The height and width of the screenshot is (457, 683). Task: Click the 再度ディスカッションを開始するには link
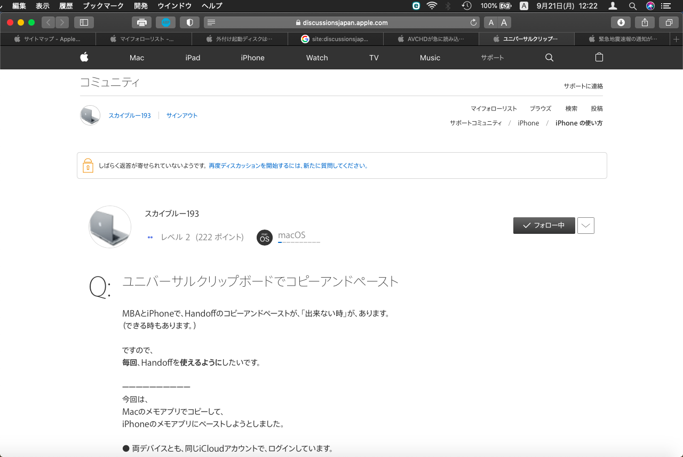click(289, 166)
